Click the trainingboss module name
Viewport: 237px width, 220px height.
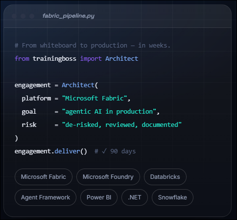click(54, 59)
